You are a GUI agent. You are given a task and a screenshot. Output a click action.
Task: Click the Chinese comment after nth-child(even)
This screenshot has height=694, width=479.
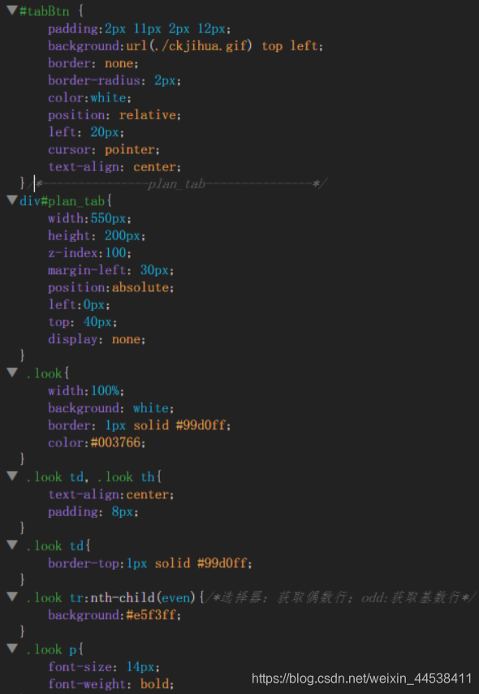tap(340, 597)
